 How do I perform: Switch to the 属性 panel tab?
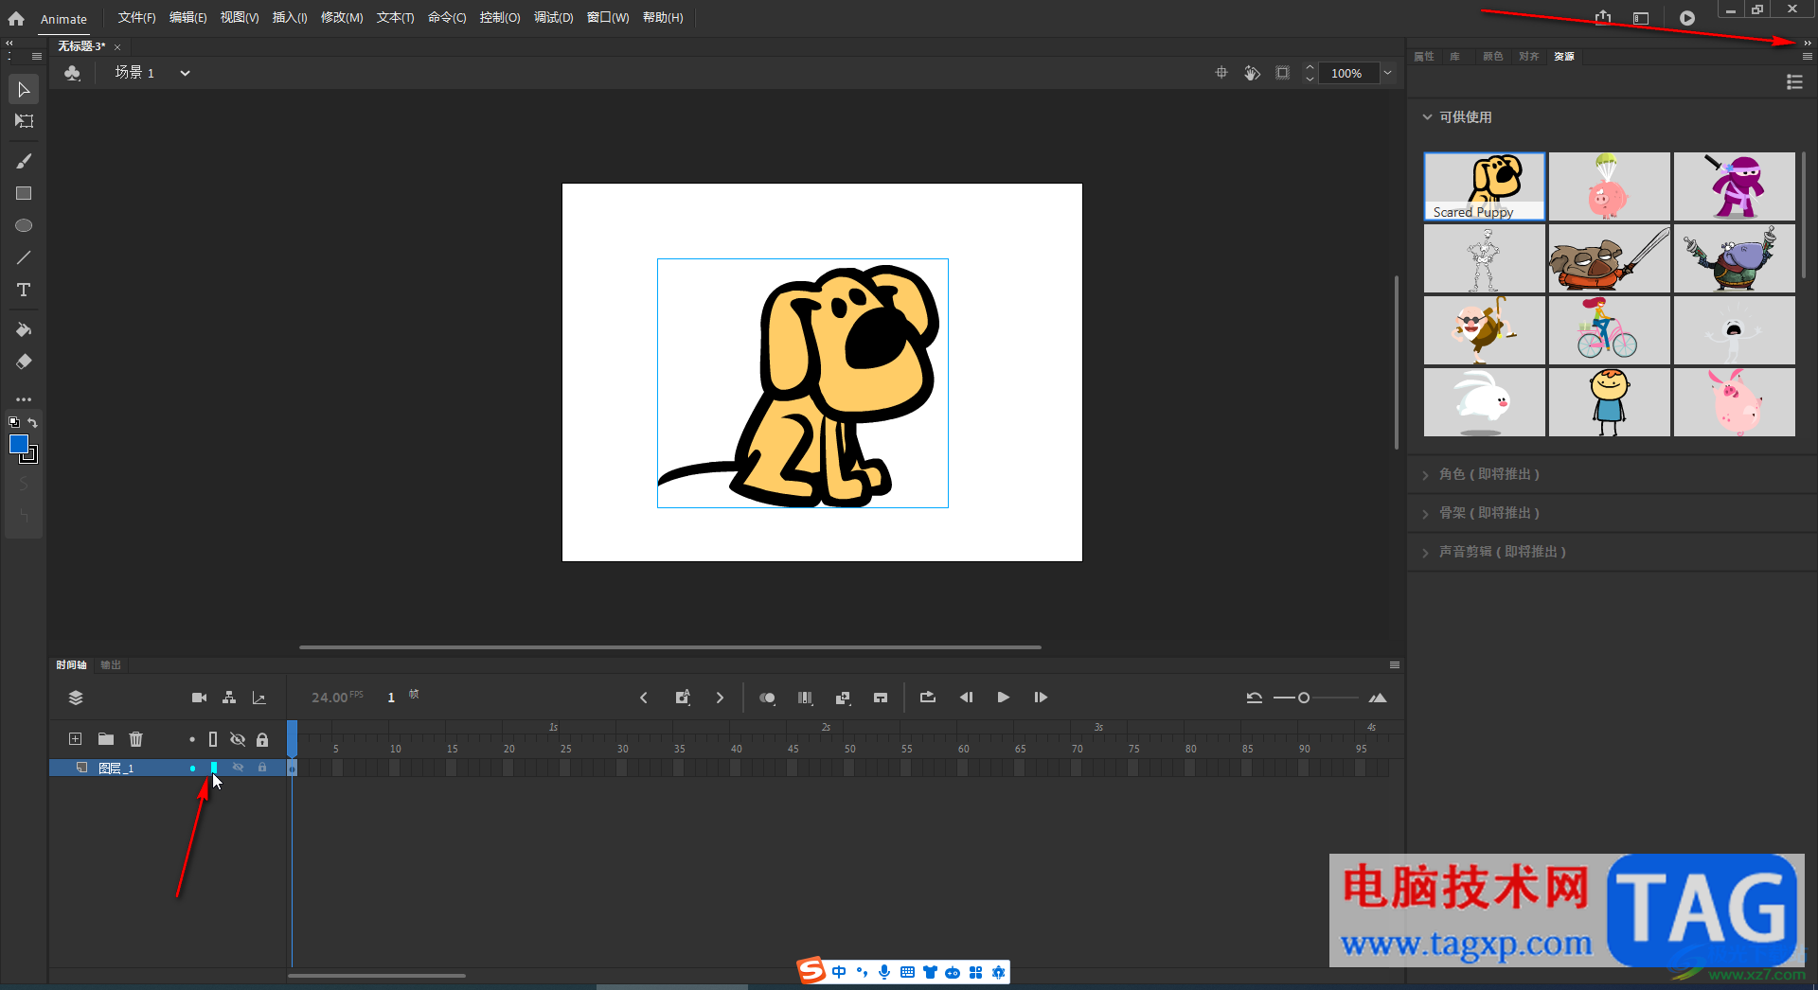1424,57
